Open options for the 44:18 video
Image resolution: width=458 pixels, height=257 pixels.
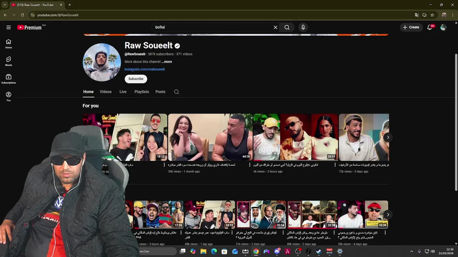pos(250,165)
